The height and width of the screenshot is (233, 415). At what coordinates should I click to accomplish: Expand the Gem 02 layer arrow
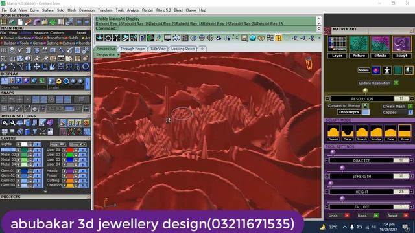(19, 175)
